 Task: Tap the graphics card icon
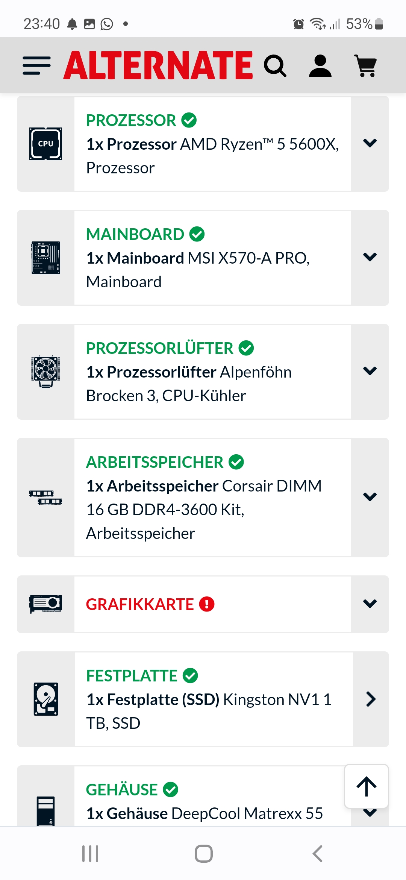pos(45,604)
